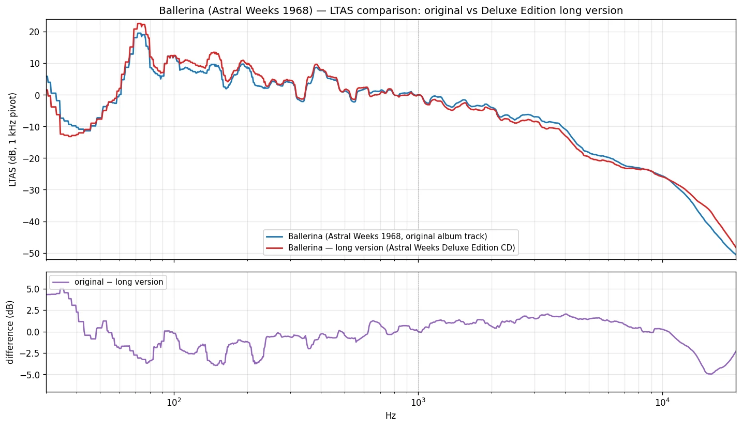
Task: Click the red line sample in legend
Action: [x=275, y=248]
